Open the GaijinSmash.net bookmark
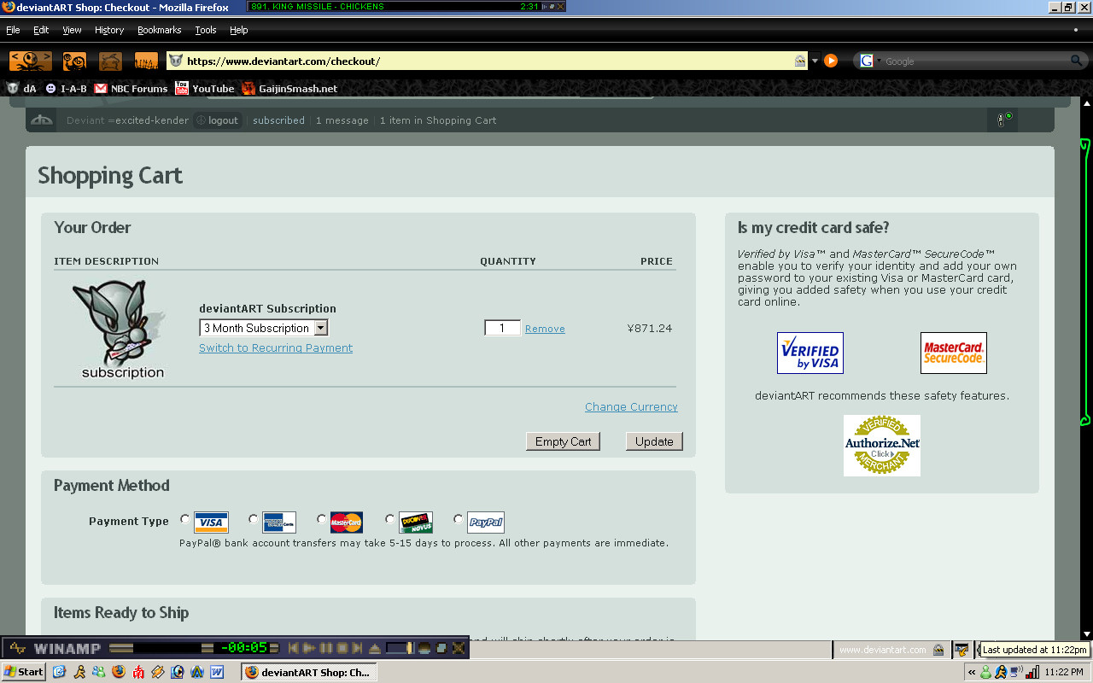 (289, 88)
